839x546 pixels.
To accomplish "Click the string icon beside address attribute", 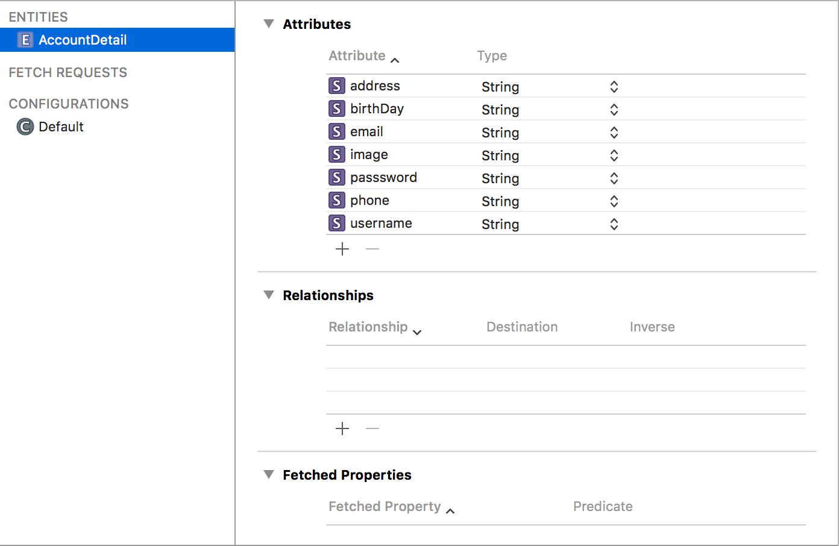I will coord(336,86).
